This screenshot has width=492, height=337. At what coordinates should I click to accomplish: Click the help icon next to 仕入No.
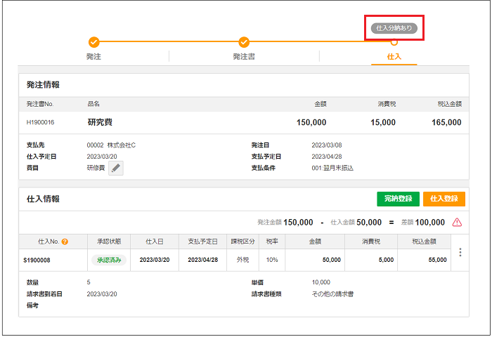click(x=65, y=242)
